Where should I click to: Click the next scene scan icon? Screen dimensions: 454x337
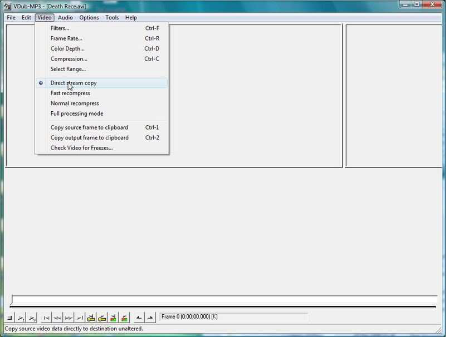pos(125,318)
